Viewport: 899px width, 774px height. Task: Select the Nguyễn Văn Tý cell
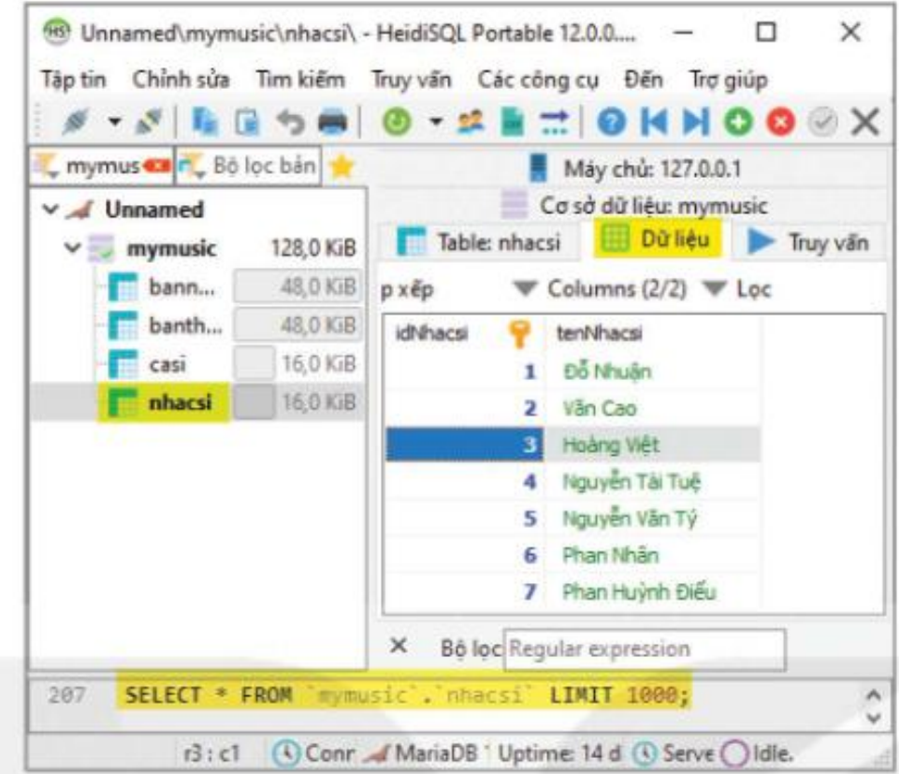652,518
